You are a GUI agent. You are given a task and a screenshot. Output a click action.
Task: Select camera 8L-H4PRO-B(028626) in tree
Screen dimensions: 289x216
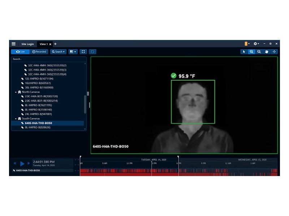tap(38, 127)
